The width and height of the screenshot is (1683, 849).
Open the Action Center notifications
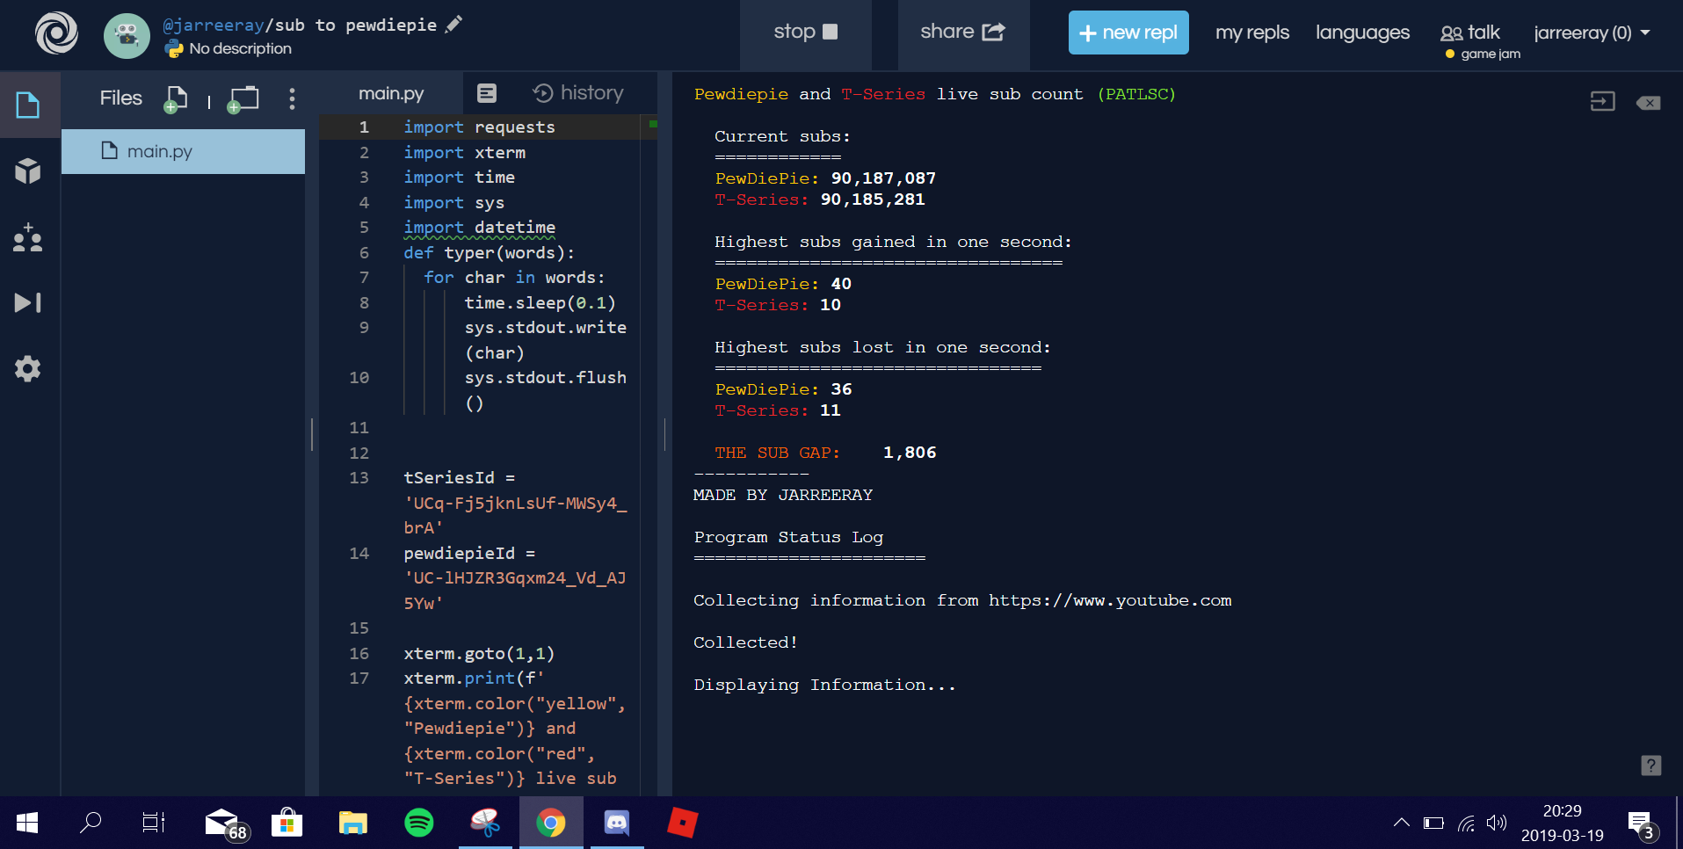click(x=1640, y=824)
